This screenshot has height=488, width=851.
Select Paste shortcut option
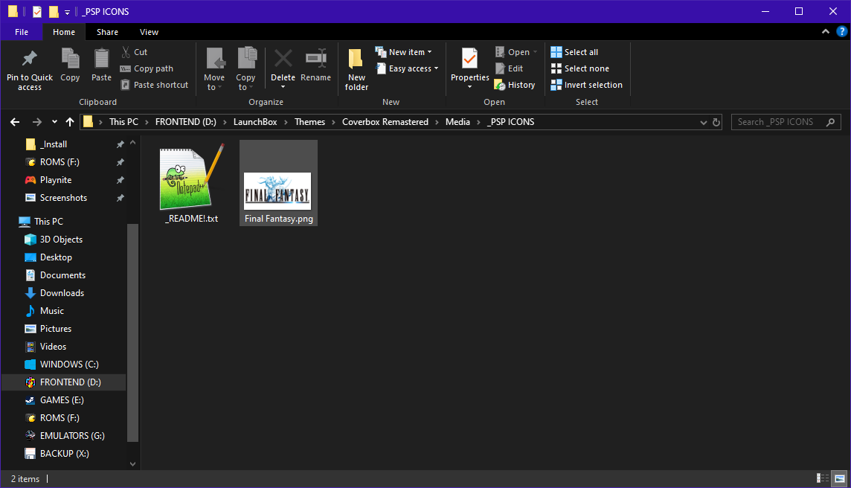[155, 85]
